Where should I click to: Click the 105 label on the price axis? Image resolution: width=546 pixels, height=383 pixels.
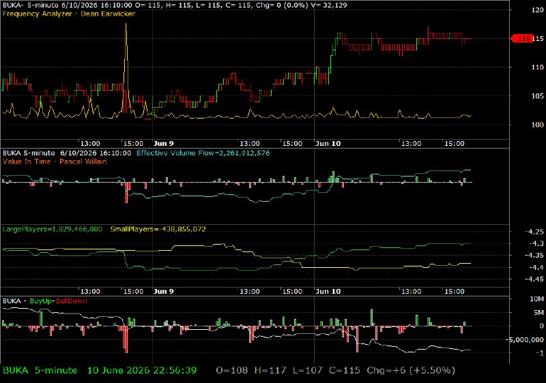point(537,96)
